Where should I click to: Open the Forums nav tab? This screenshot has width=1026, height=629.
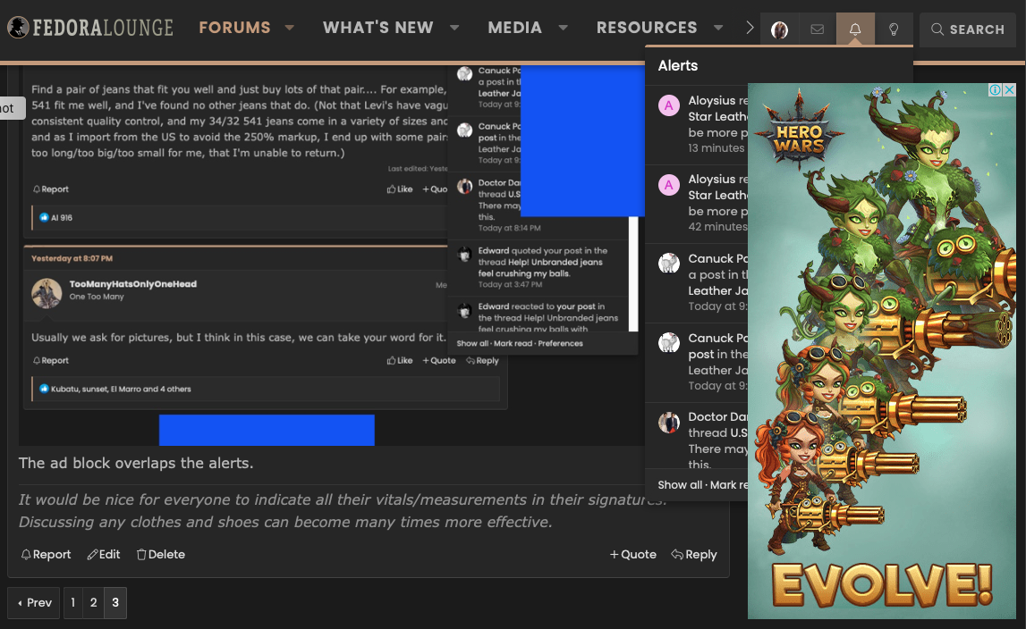(x=234, y=28)
